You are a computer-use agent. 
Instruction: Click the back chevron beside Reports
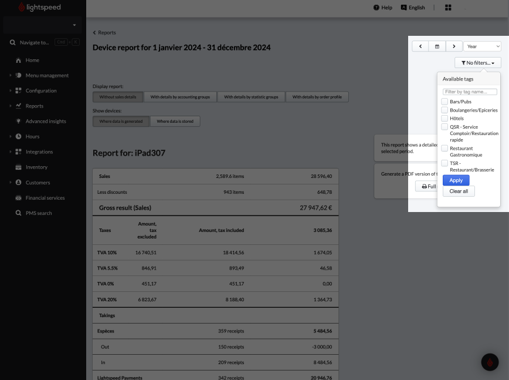[94, 32]
